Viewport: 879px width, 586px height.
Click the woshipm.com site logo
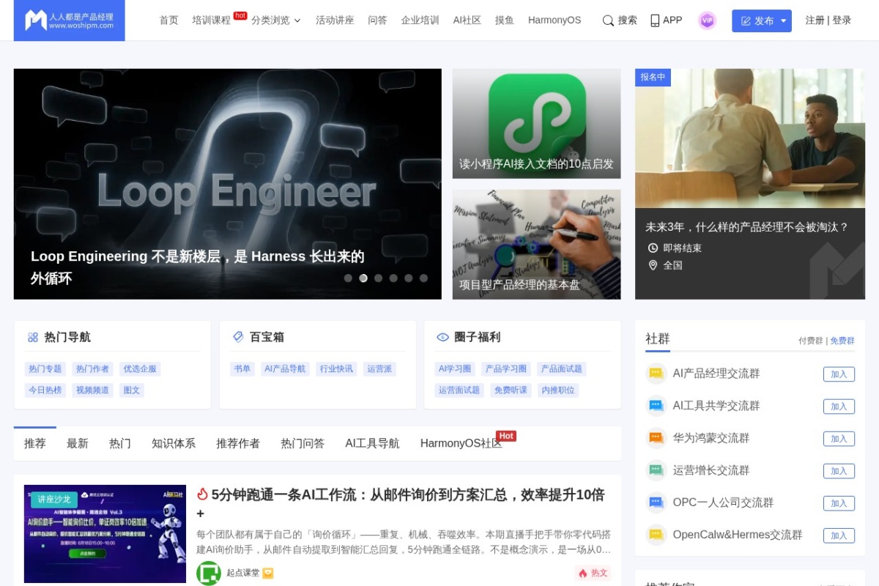coord(70,21)
